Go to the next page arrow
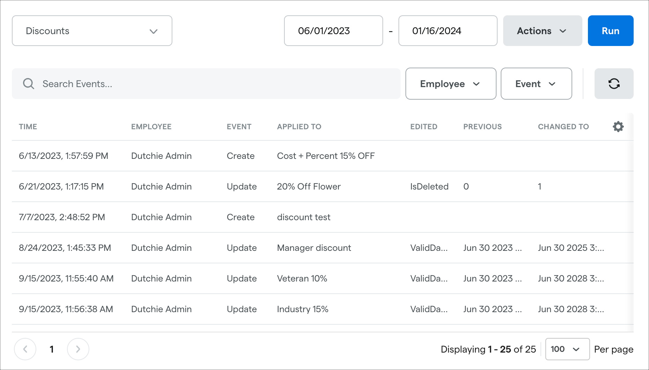 point(78,349)
